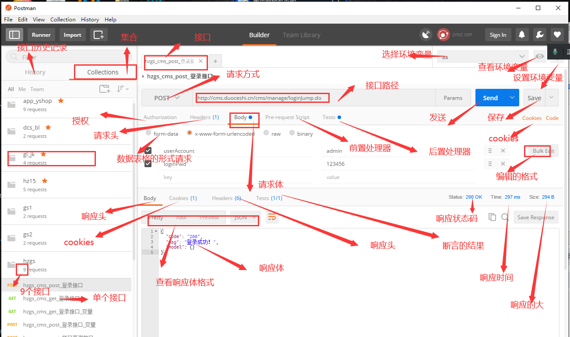Open the response Cookies (1) tab
570x337 pixels.
(183, 198)
